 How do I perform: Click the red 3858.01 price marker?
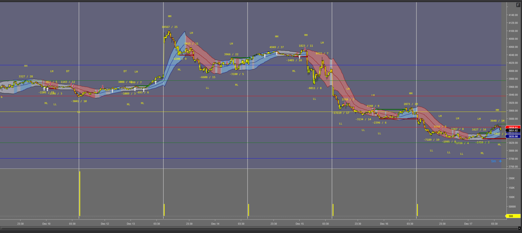pos(513,127)
